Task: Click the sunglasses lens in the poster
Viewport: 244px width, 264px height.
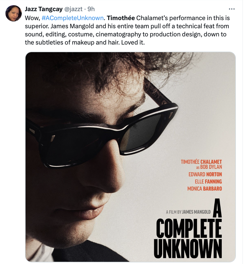Action: [x=143, y=133]
